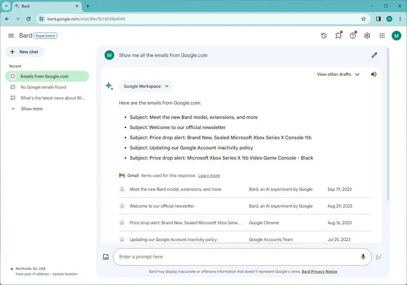Edit the submitted prompt
Screen dimensions: 407x285
(374, 55)
